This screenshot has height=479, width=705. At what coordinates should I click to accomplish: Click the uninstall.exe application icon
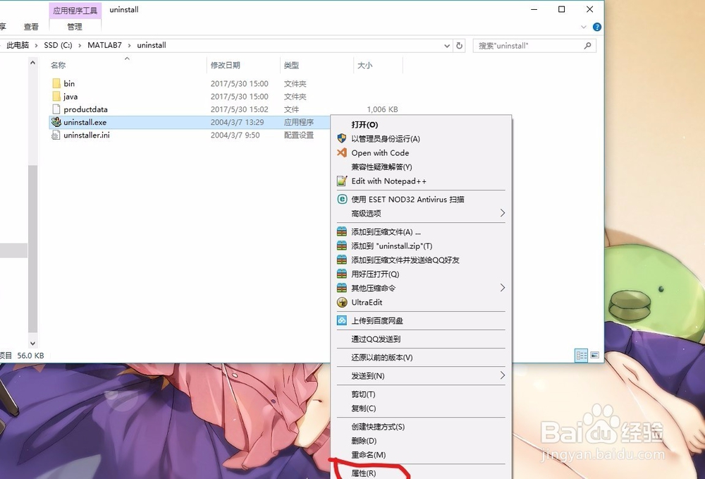coord(56,122)
